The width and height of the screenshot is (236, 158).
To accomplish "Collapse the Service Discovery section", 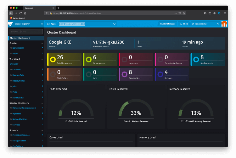I will pos(42,103).
